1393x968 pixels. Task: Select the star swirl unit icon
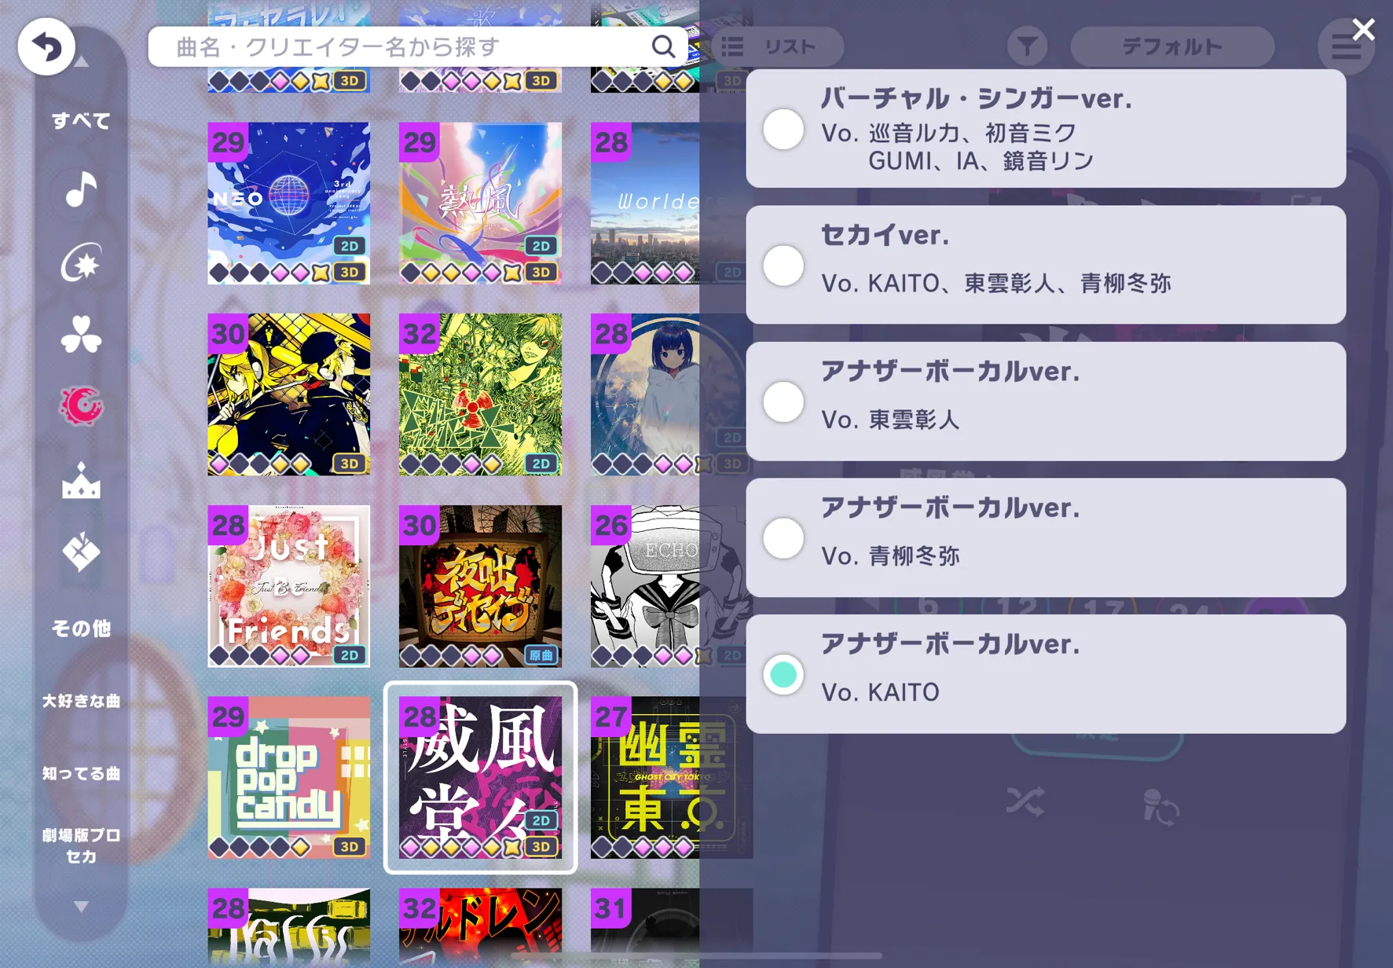[x=81, y=262]
